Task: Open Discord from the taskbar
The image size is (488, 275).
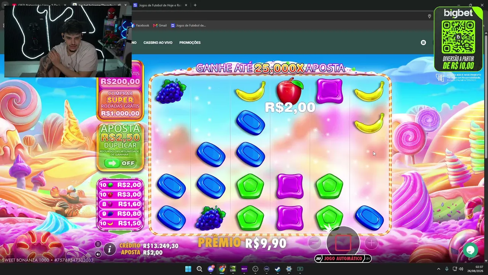Action: [x=211, y=269]
